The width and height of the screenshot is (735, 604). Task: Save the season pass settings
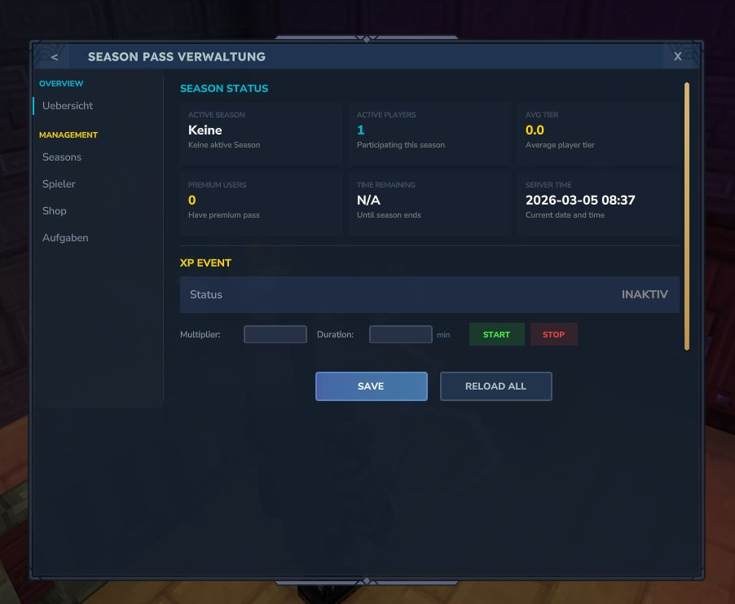click(371, 386)
